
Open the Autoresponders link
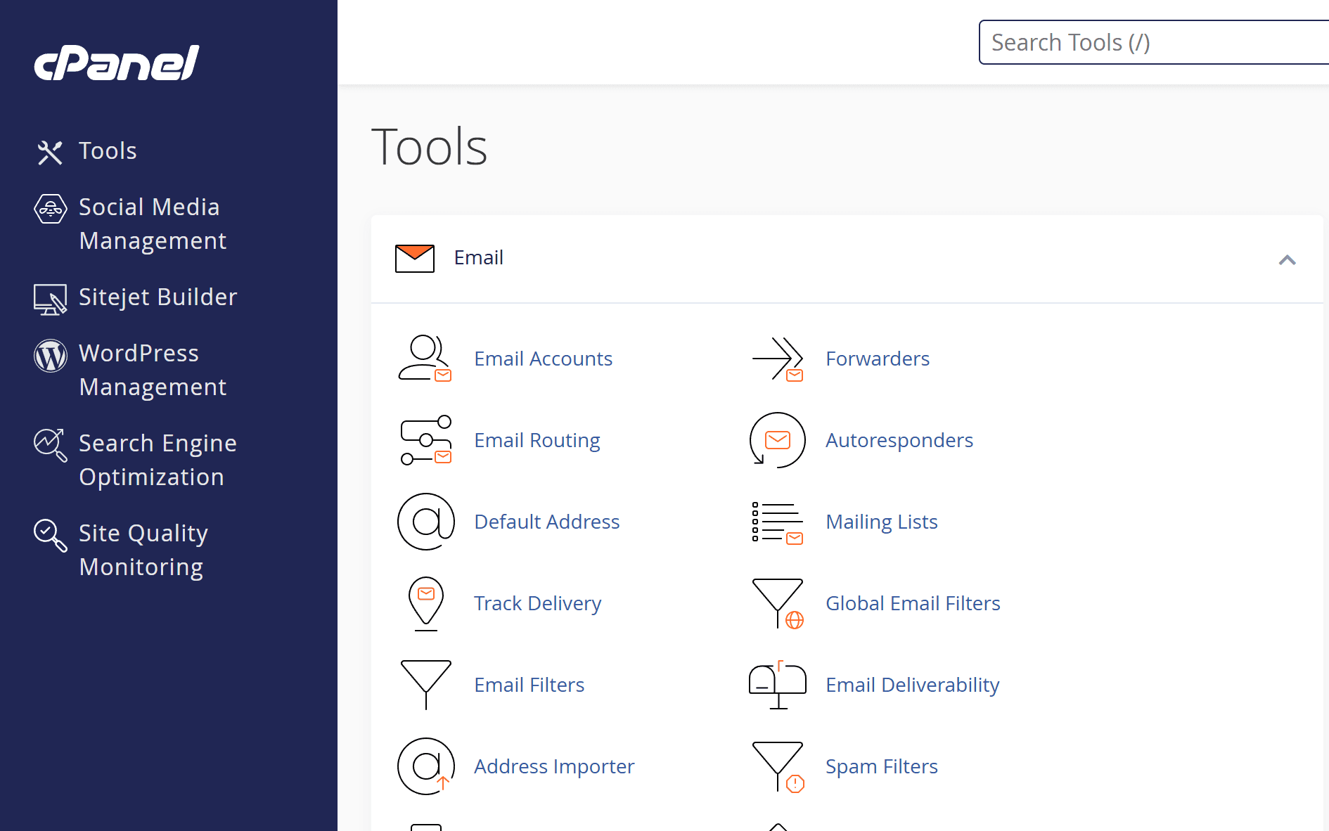[899, 440]
